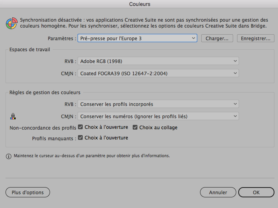Click the Paramètres label
The height and width of the screenshot is (208, 278).
click(62, 39)
